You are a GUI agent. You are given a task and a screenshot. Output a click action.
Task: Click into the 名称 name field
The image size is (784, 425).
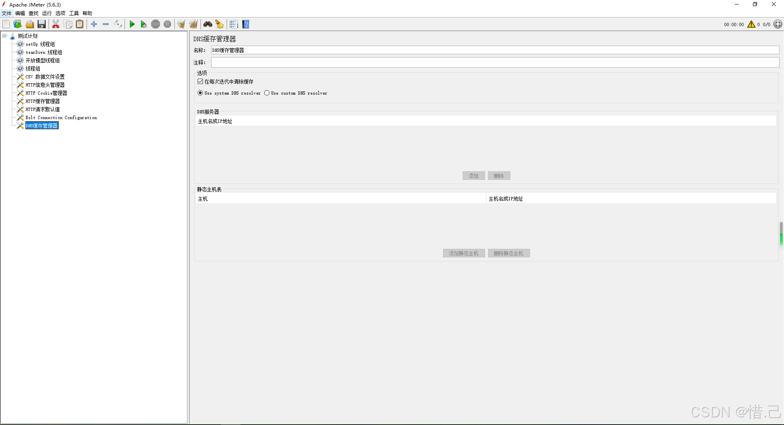(x=495, y=50)
